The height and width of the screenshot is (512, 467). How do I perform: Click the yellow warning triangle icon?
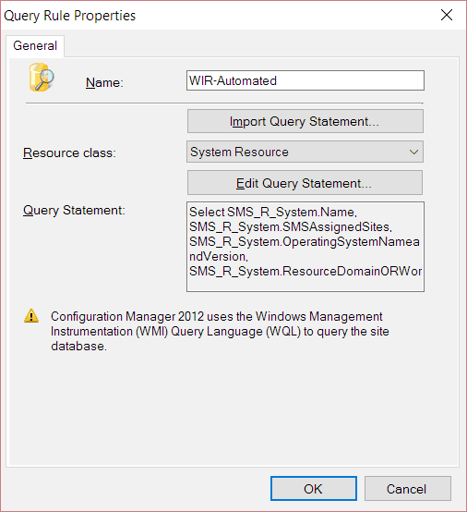click(31, 316)
